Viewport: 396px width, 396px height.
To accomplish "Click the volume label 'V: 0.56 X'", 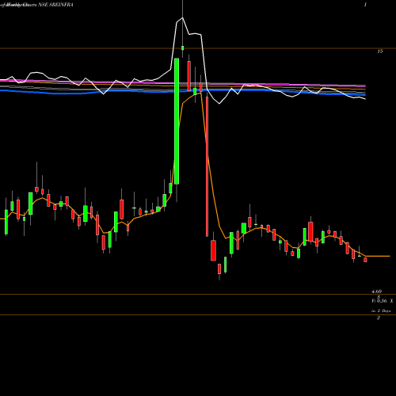I will click(x=383, y=301).
